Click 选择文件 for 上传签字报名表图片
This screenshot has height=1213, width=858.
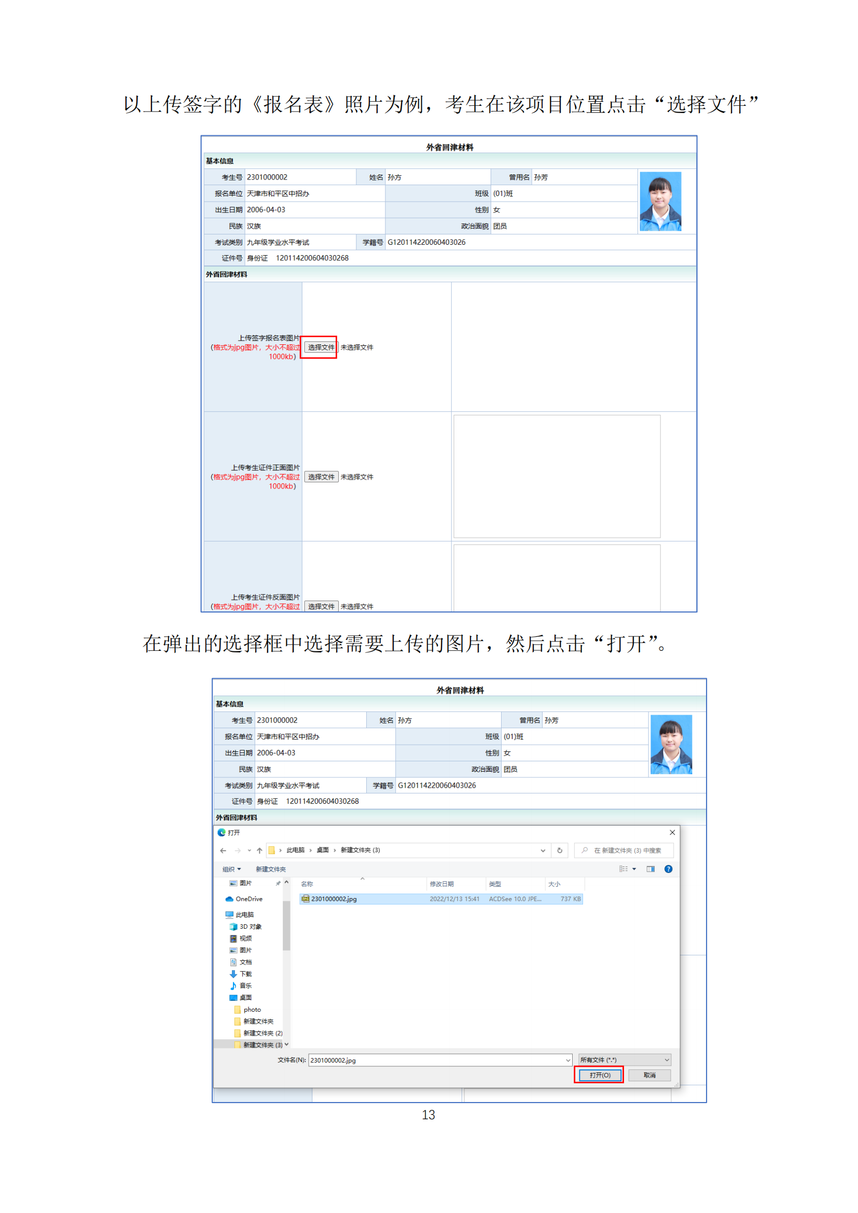point(321,347)
